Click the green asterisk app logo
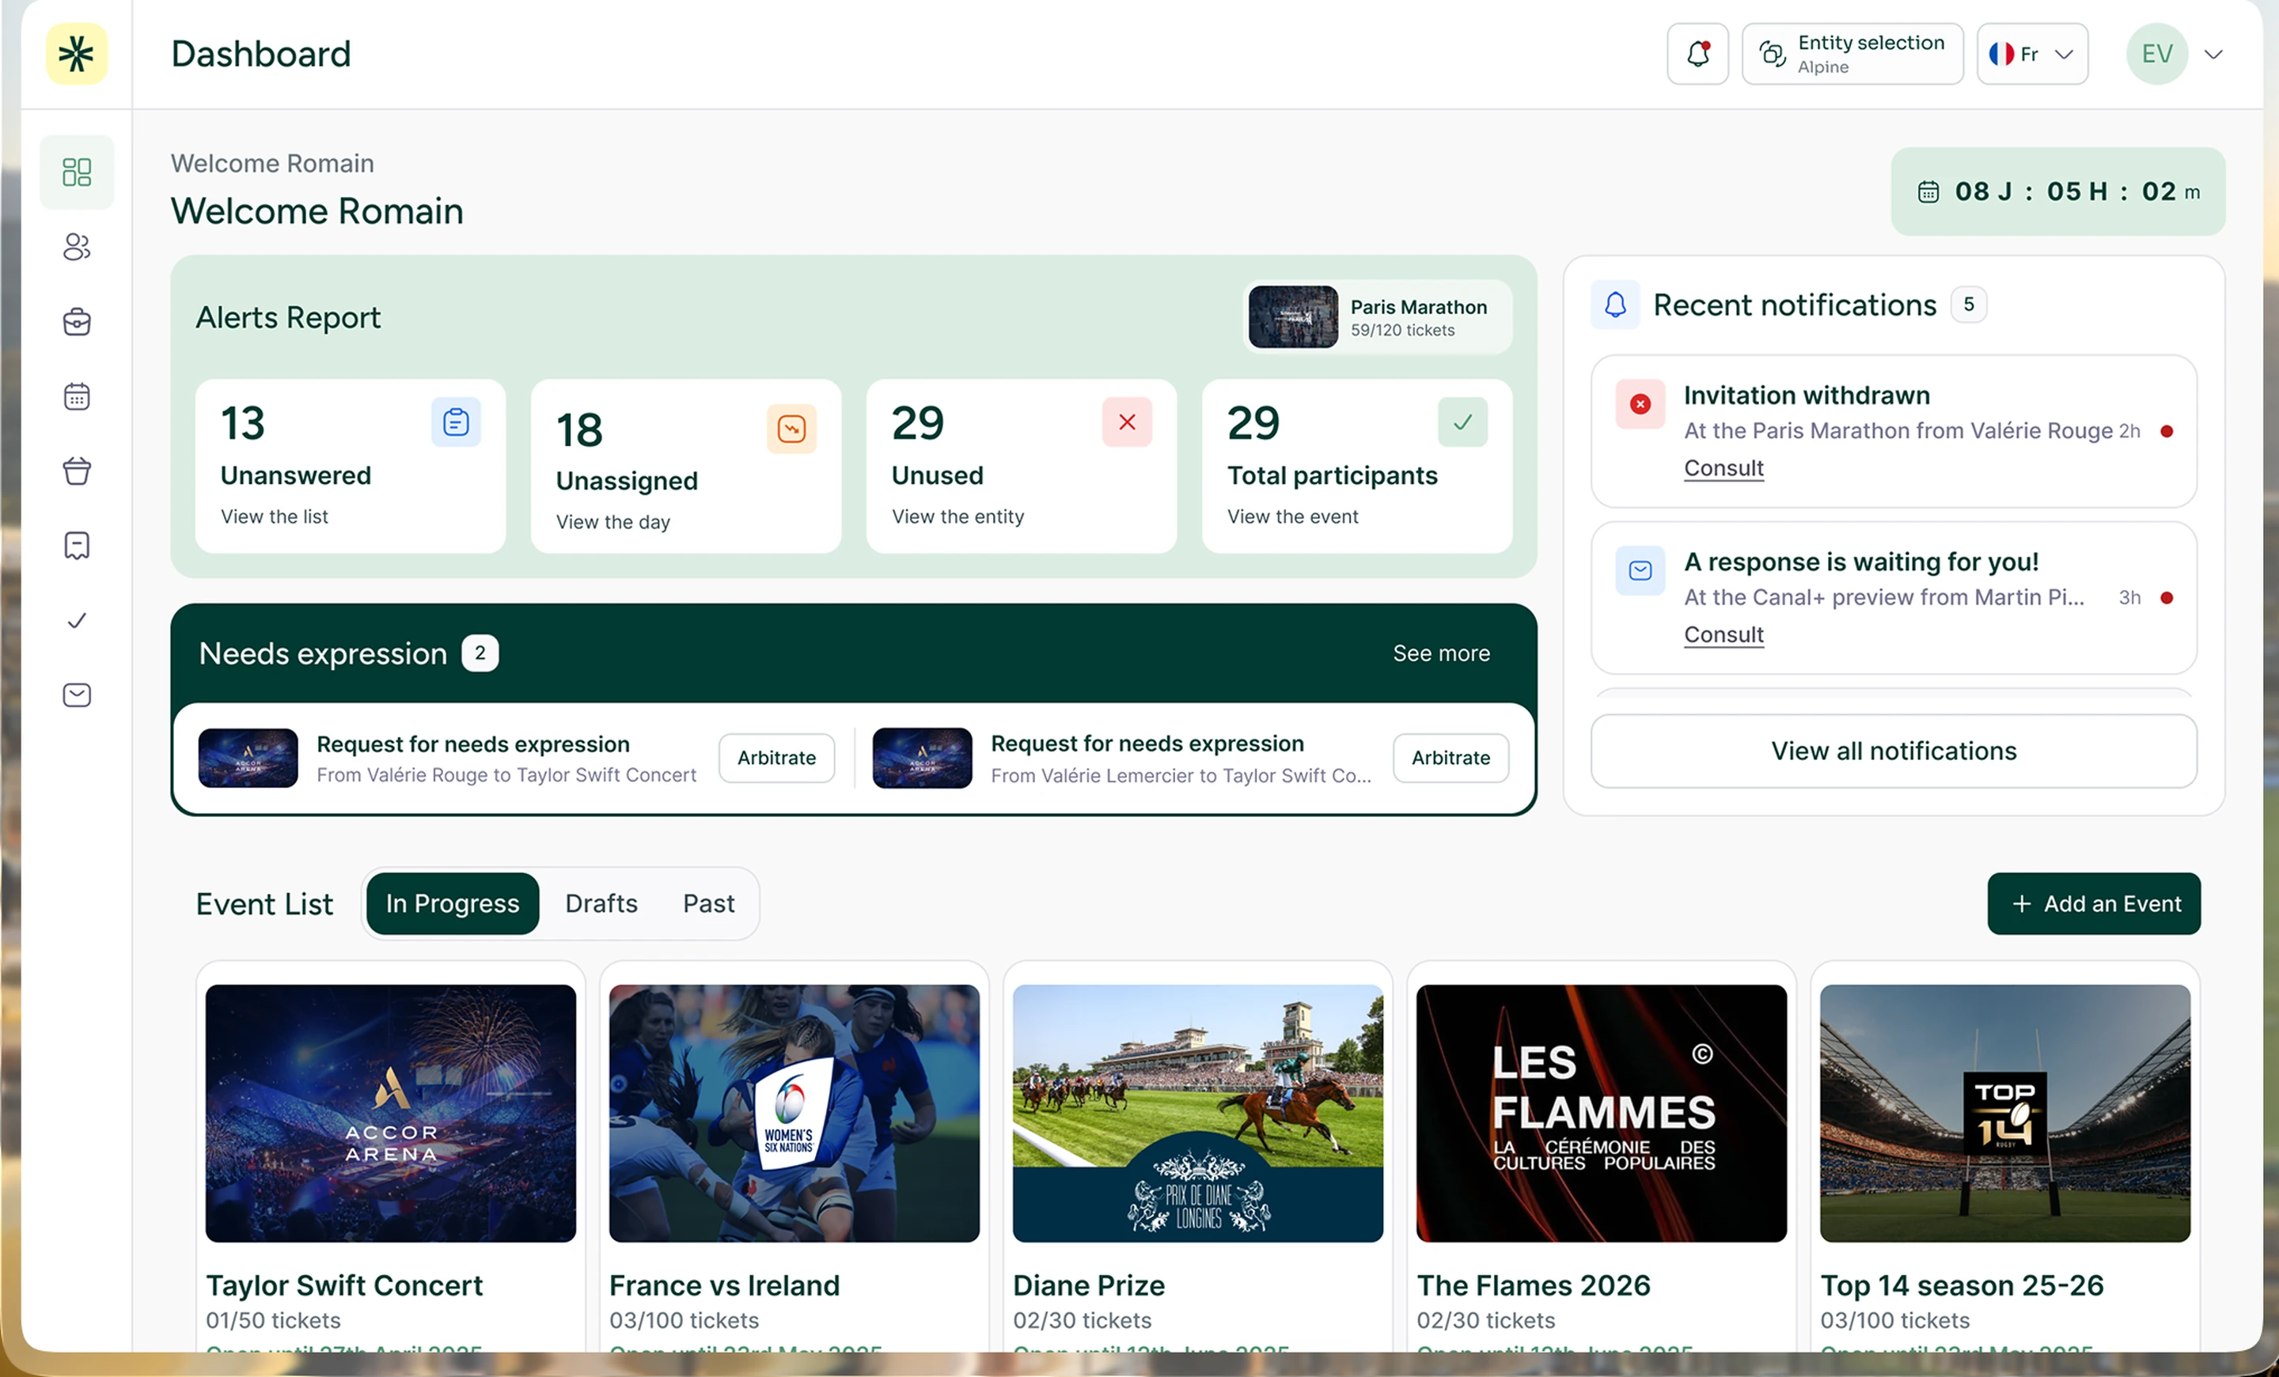2279x1377 pixels. pos(77,54)
